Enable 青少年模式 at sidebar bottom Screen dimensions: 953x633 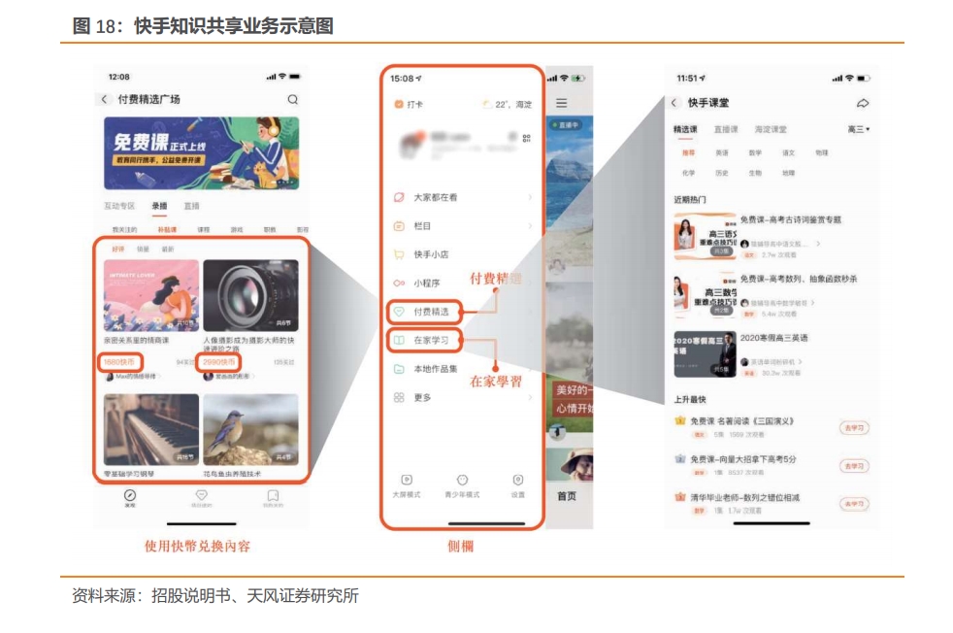462,486
